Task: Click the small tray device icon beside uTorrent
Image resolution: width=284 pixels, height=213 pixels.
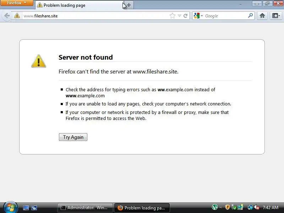Action: tap(220, 207)
